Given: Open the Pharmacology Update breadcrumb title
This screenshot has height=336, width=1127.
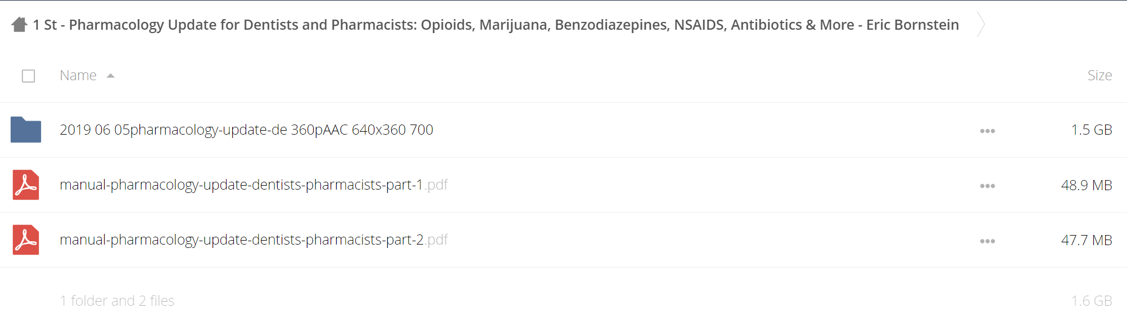Looking at the screenshot, I should (x=496, y=25).
